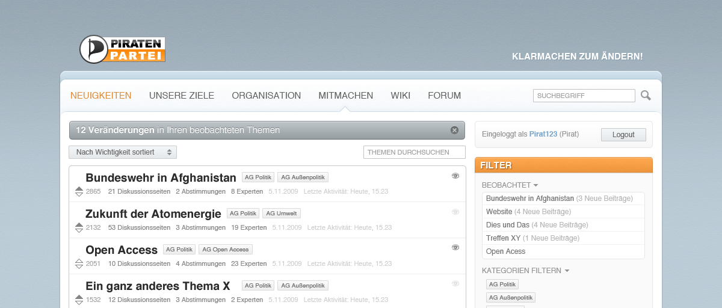This screenshot has width=722, height=308.
Task: Click the search magnifier icon
Action: click(646, 96)
